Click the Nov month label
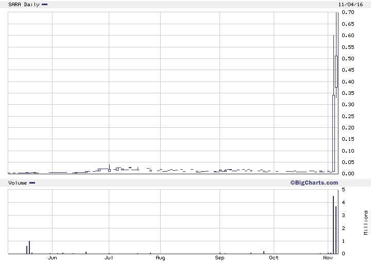 (x=328, y=258)
